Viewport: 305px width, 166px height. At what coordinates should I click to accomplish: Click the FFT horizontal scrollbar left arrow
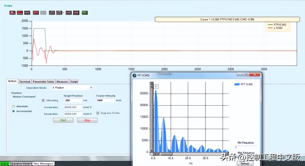tap(158, 154)
